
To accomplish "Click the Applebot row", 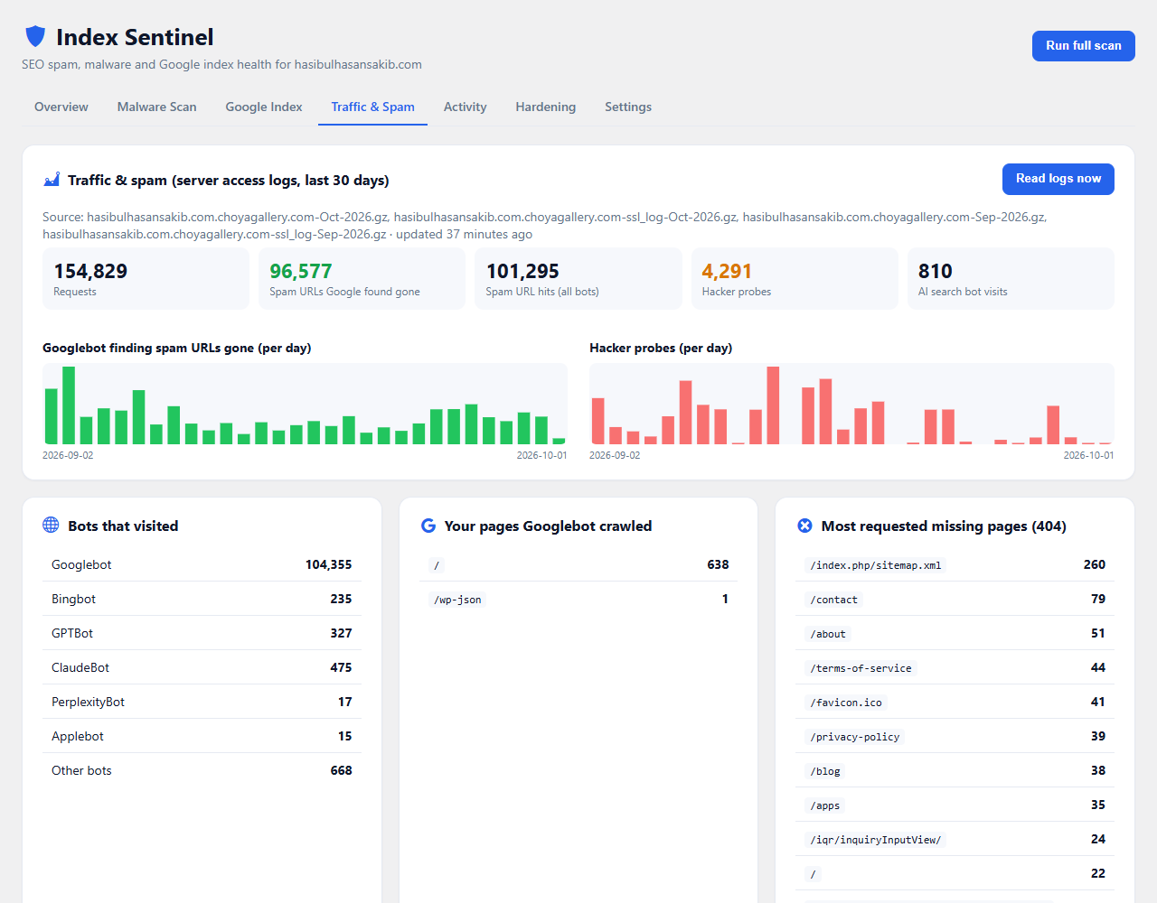I will coord(202,736).
